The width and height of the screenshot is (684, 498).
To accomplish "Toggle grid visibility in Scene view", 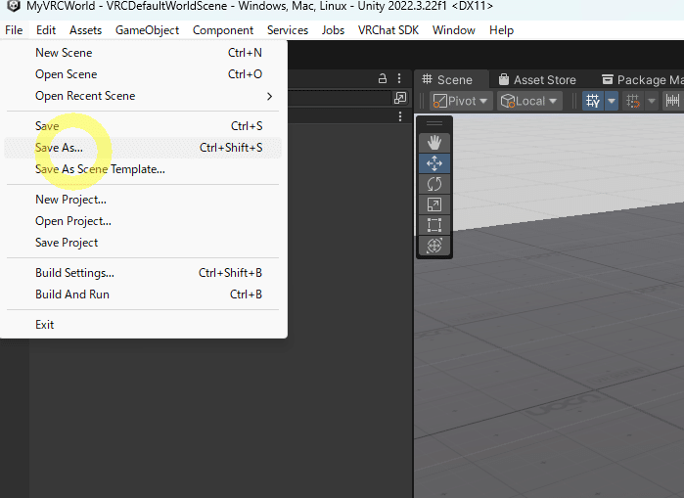I will pyautogui.click(x=593, y=101).
